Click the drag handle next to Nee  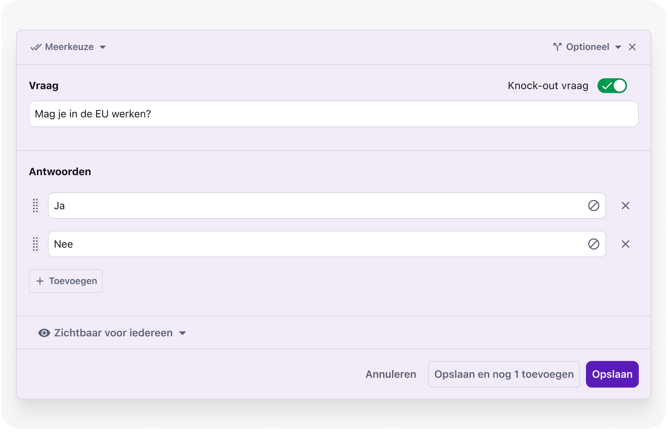pyautogui.click(x=36, y=244)
